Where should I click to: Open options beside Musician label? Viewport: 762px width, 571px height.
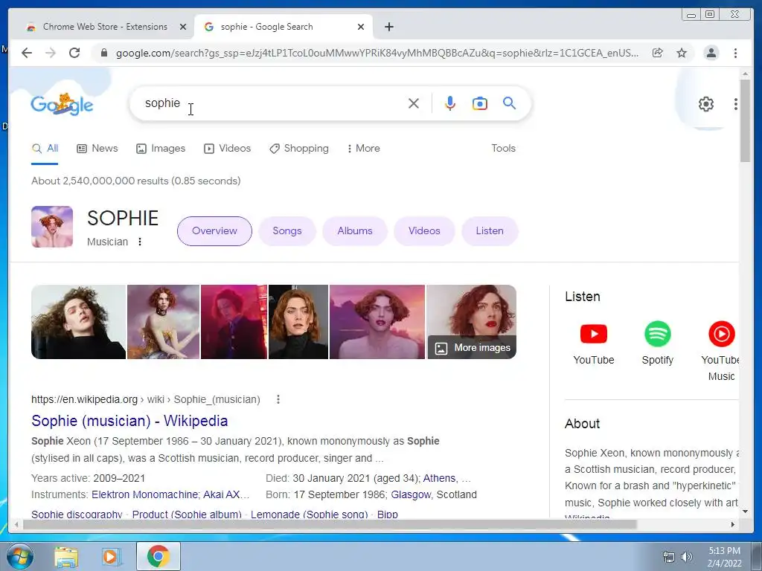(x=139, y=242)
